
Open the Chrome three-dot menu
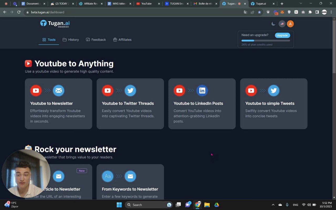click(x=331, y=12)
